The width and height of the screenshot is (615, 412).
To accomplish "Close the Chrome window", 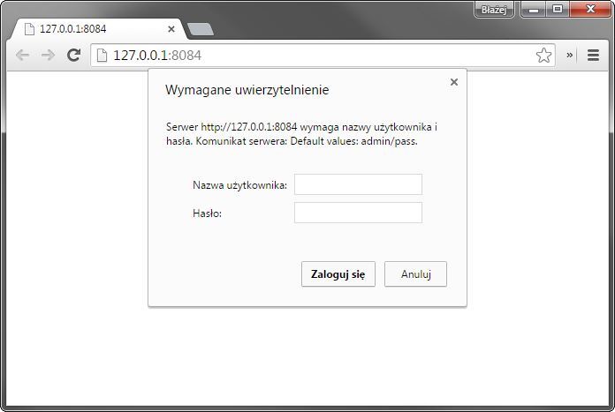I will click(590, 10).
